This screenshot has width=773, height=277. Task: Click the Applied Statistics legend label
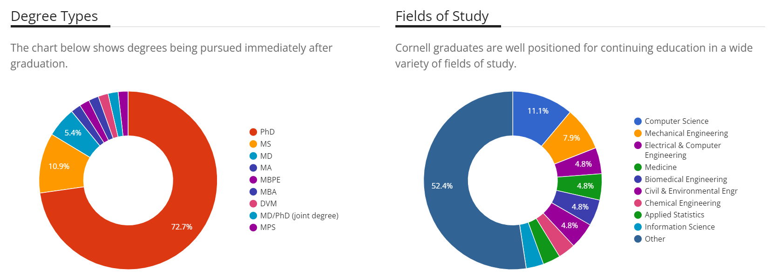pos(674,215)
